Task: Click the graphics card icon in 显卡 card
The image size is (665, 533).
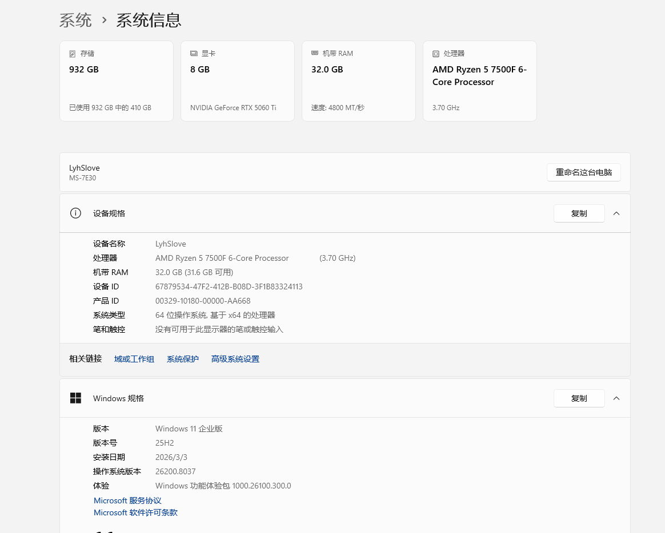Action: click(x=194, y=54)
